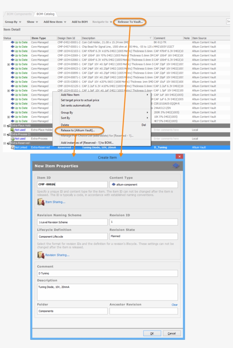Collapse the Extra-Reserved group
The height and width of the screenshot is (348, 233).
(5, 143)
